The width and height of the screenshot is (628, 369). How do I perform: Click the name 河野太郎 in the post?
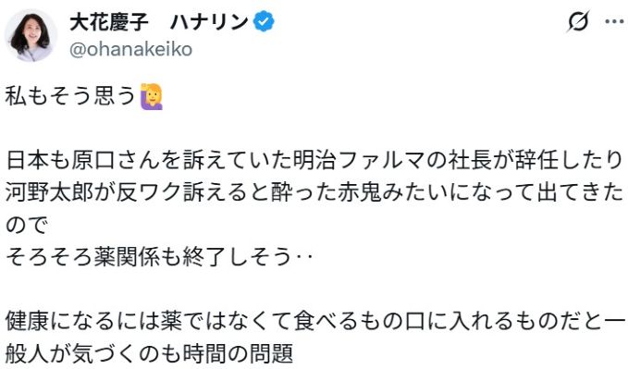tap(49, 193)
